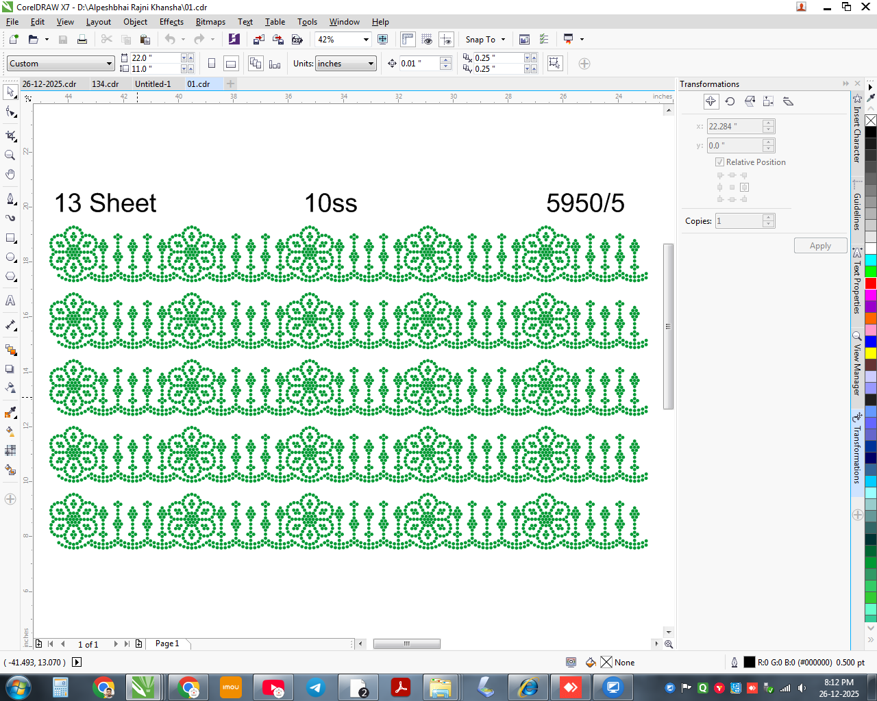This screenshot has height=701, width=877.
Task: Toggle Show Rulers button
Action: pyautogui.click(x=408, y=40)
